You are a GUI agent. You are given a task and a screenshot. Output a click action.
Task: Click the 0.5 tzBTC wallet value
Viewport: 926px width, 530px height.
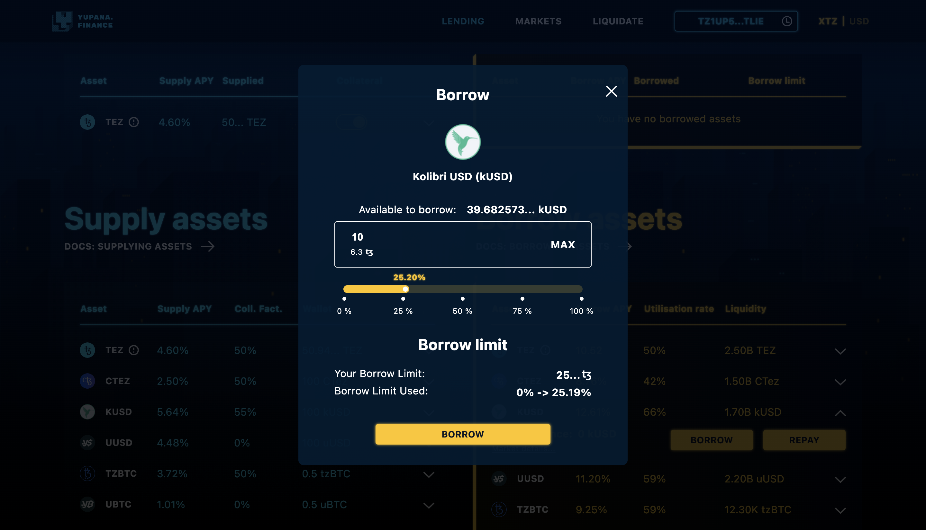coord(326,473)
